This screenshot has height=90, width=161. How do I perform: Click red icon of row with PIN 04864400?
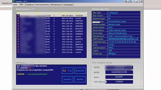pyautogui.click(x=18, y=26)
